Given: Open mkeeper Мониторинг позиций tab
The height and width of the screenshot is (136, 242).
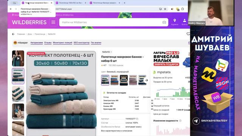Looking at the screenshot, I should point(62,43).
